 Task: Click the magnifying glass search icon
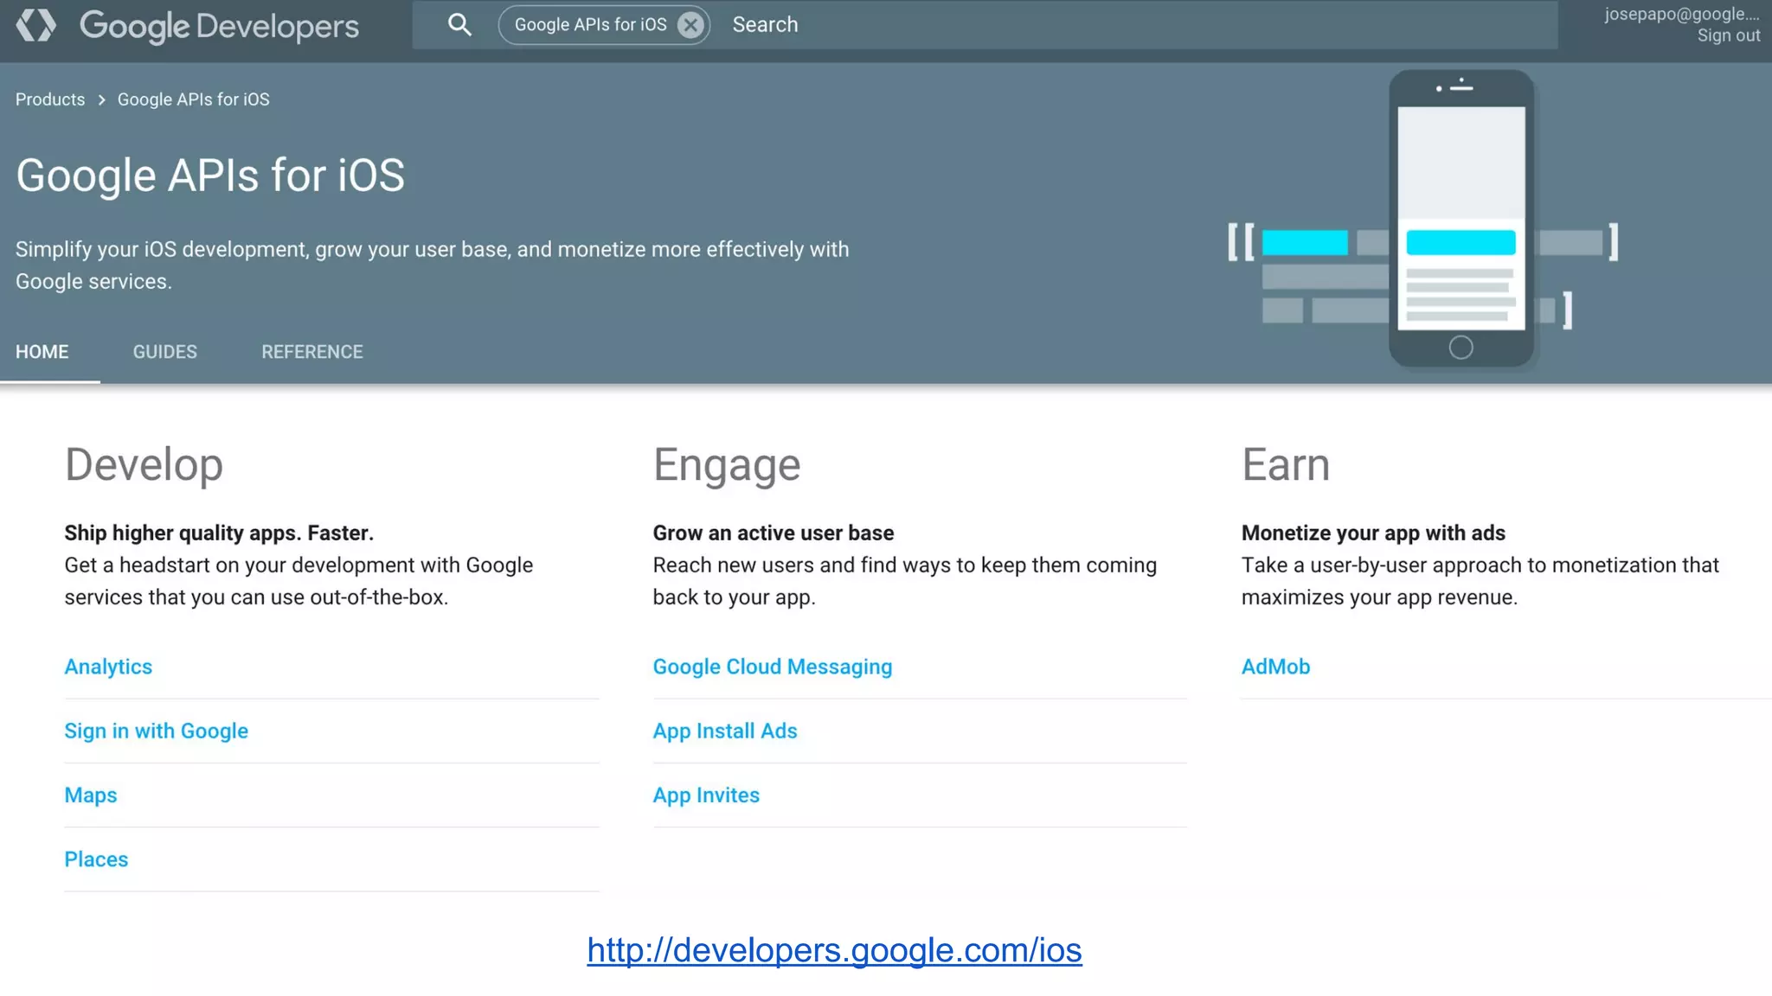[x=459, y=25]
